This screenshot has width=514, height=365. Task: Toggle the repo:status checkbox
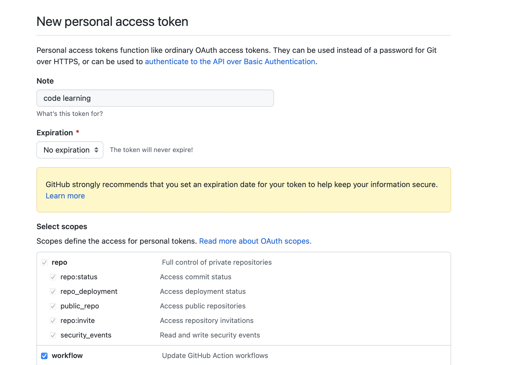point(53,277)
